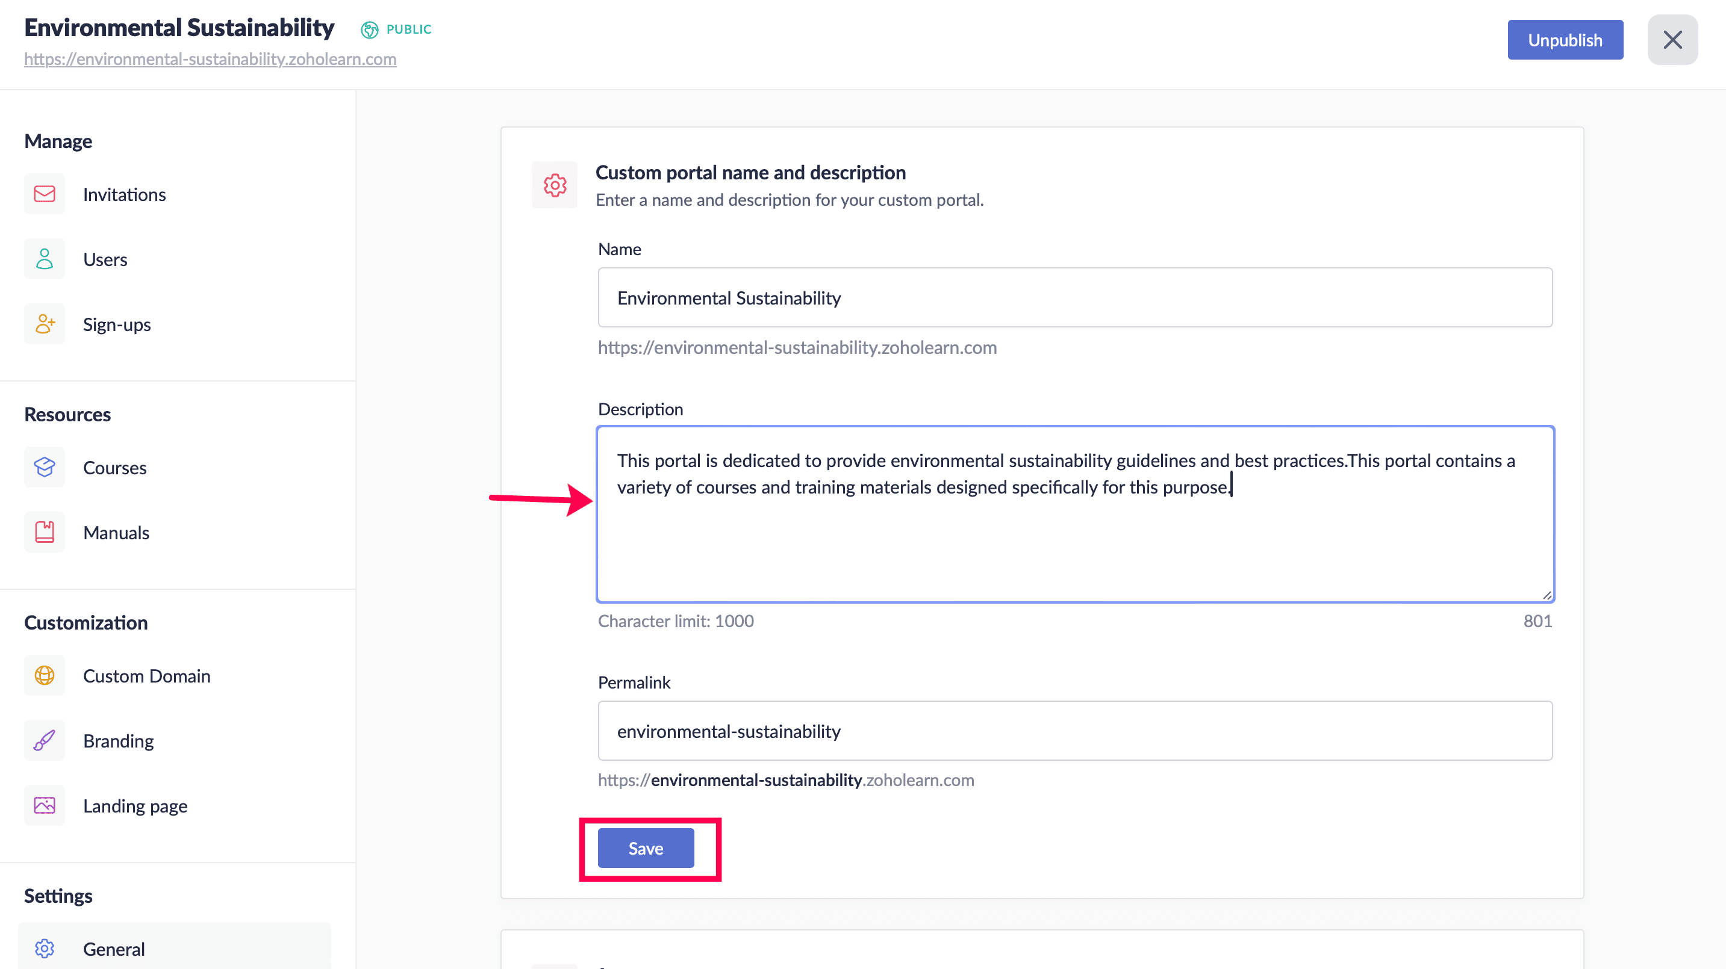This screenshot has height=969, width=1726.
Task: Click the Users person icon
Action: (x=44, y=259)
